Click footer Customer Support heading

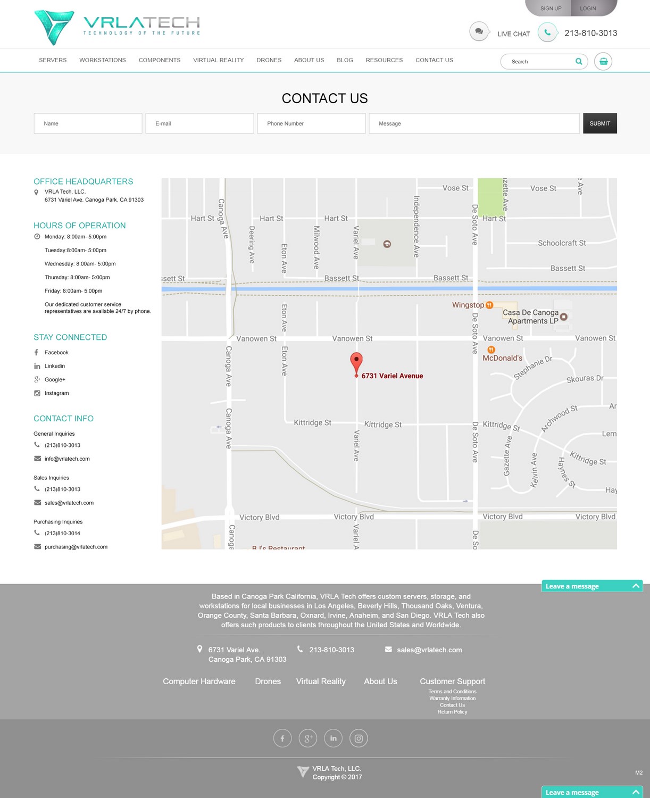[453, 681]
